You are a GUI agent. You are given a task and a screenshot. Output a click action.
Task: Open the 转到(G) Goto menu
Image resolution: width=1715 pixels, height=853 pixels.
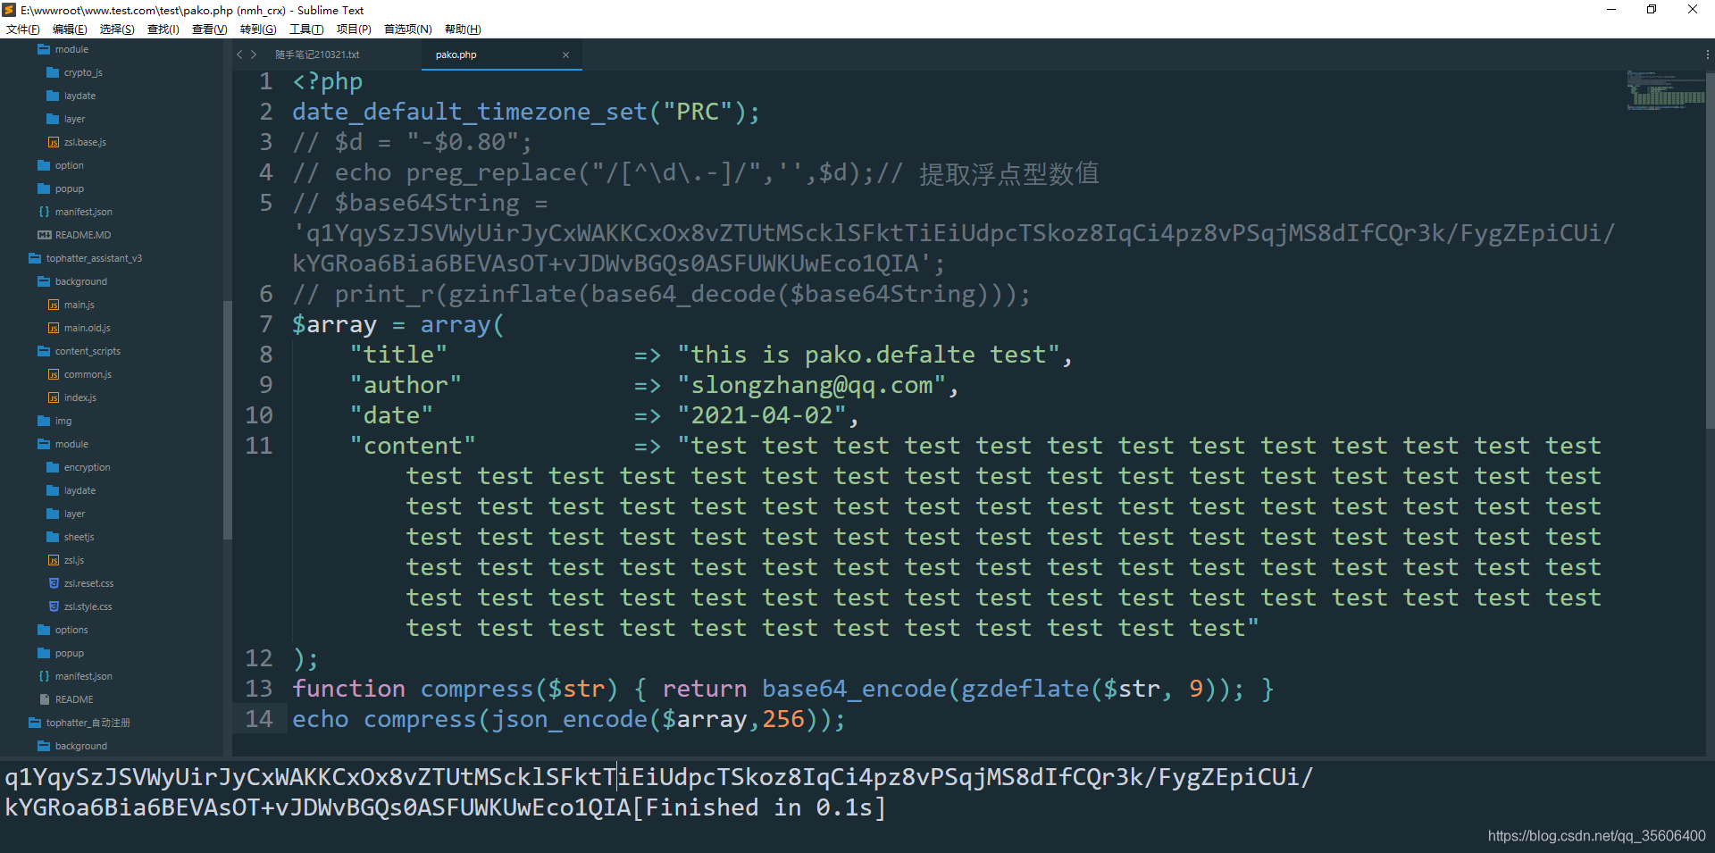click(x=258, y=29)
